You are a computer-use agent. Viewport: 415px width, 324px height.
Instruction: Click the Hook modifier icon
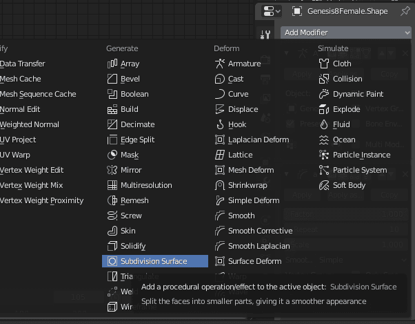click(x=220, y=124)
